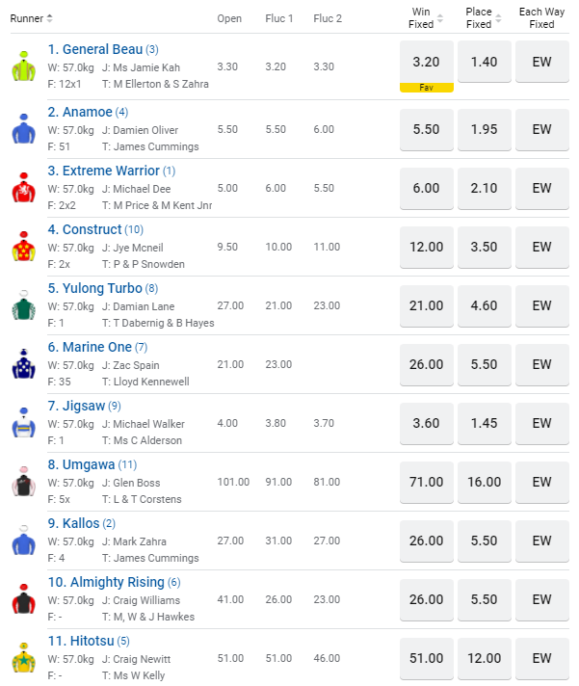Image resolution: width=579 pixels, height=686 pixels.
Task: Select General Beau win odds 3.20
Action: [426, 62]
